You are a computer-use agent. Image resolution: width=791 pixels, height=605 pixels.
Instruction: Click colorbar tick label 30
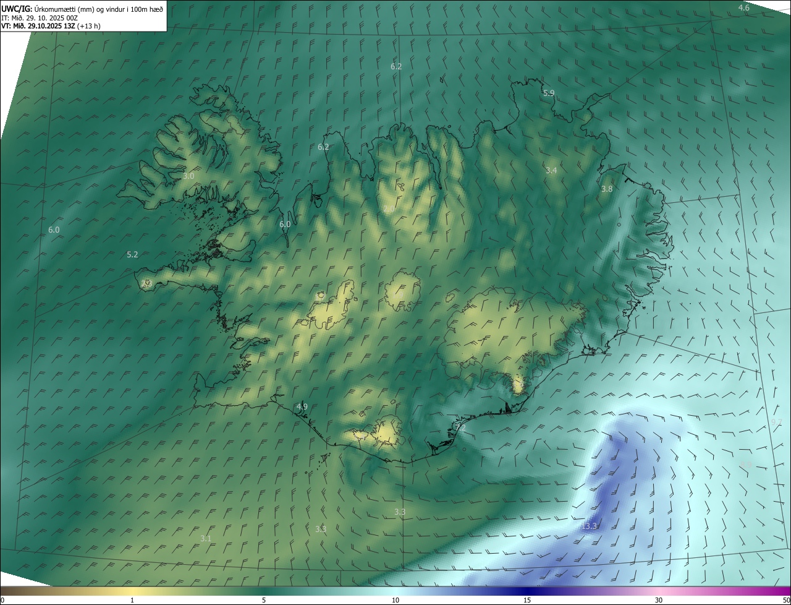coord(659,601)
